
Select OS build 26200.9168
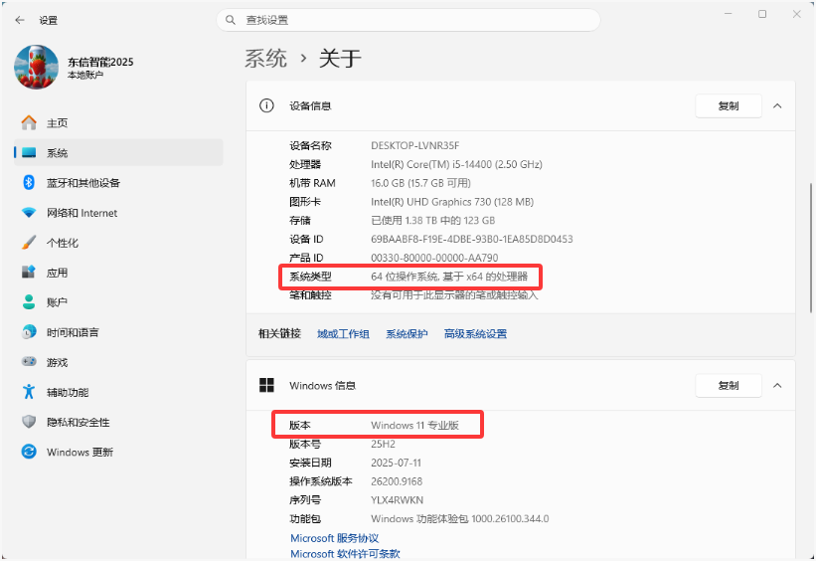397,481
